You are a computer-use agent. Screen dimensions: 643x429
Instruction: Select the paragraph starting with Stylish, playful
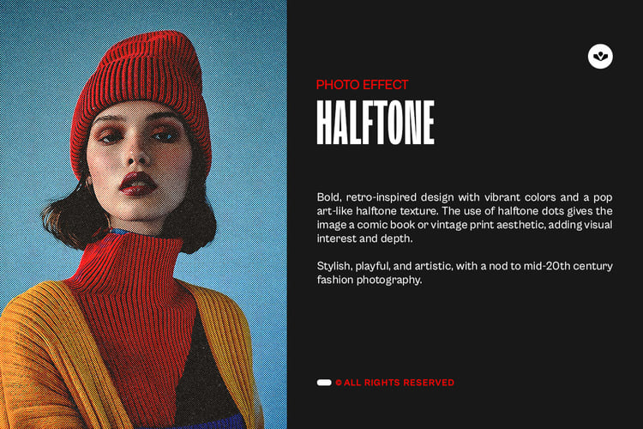point(465,273)
